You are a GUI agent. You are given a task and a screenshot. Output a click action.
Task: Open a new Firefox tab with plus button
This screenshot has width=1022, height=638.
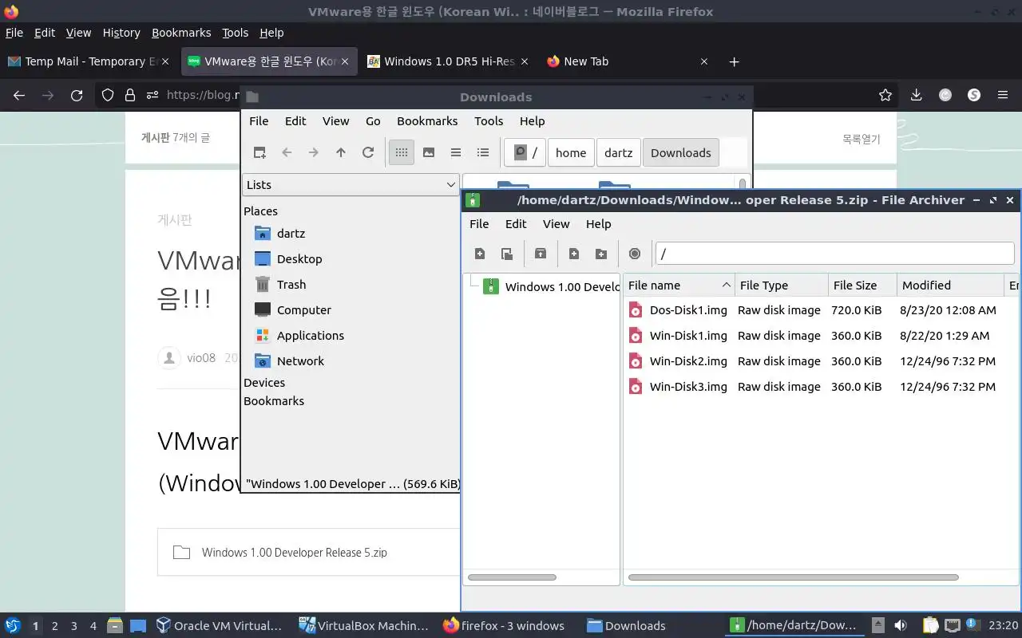735,61
